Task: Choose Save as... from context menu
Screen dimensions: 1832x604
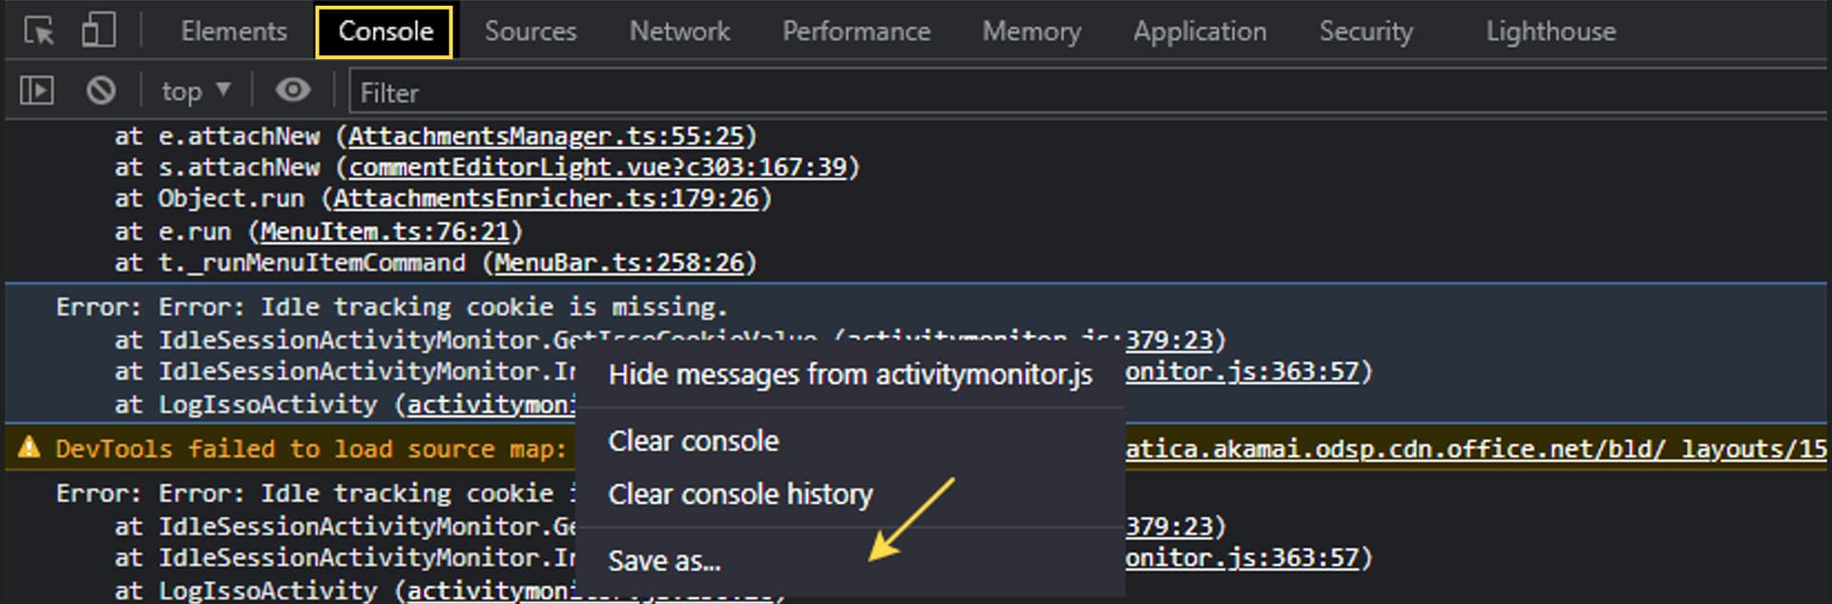Action: pos(664,561)
